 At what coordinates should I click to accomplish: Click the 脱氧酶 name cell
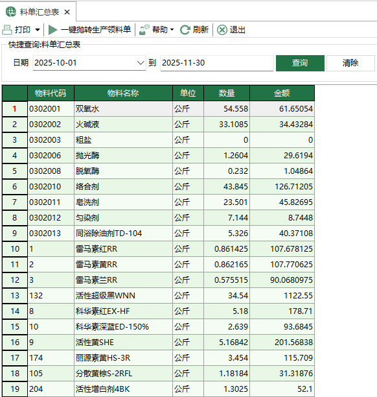point(123,171)
